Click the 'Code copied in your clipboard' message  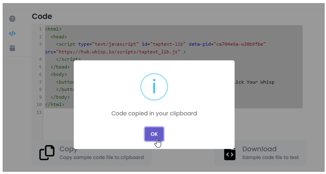point(154,113)
